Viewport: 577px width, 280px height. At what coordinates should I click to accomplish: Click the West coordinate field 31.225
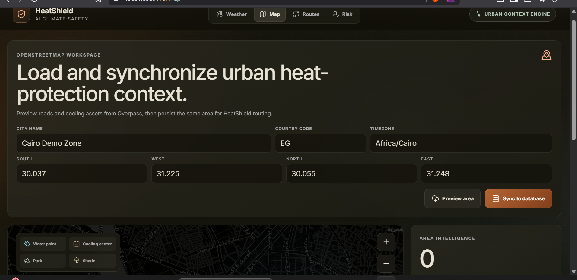217,173
